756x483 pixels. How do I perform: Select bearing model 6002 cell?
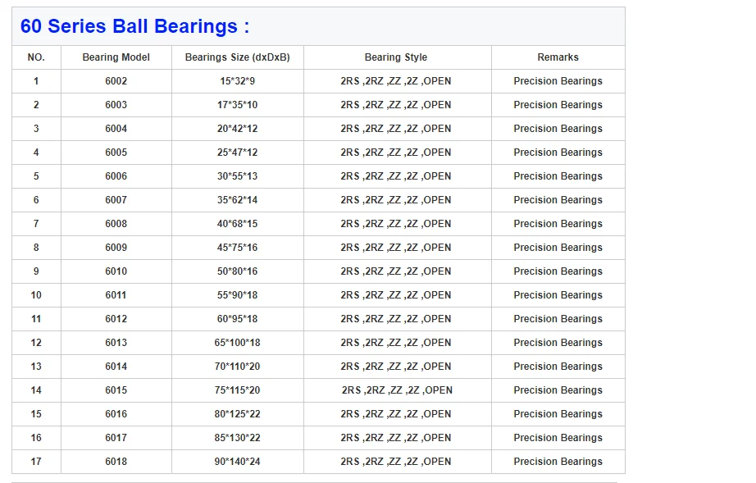pos(116,81)
